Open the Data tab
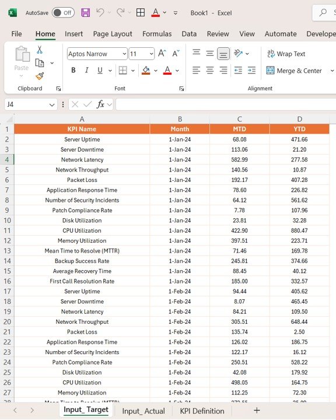Viewport: 336px width, 420px height. 189,34
